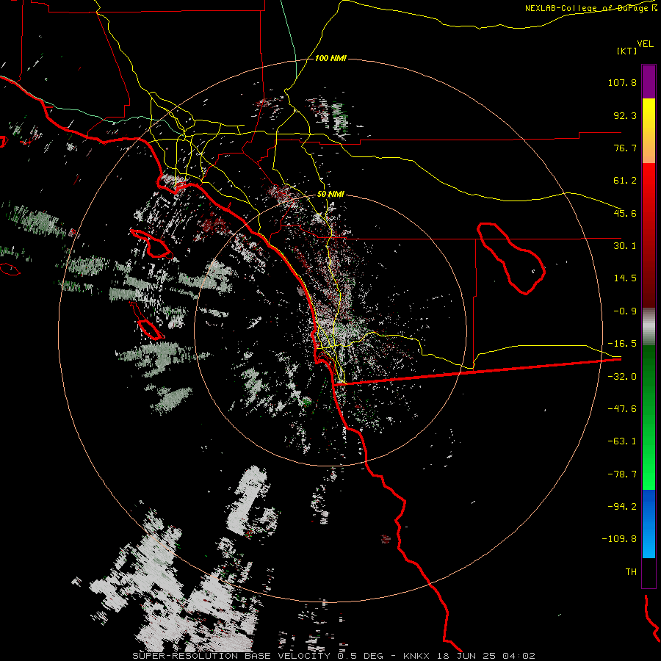Click the [KT] units label
This screenshot has height=661, width=661.
[x=627, y=51]
